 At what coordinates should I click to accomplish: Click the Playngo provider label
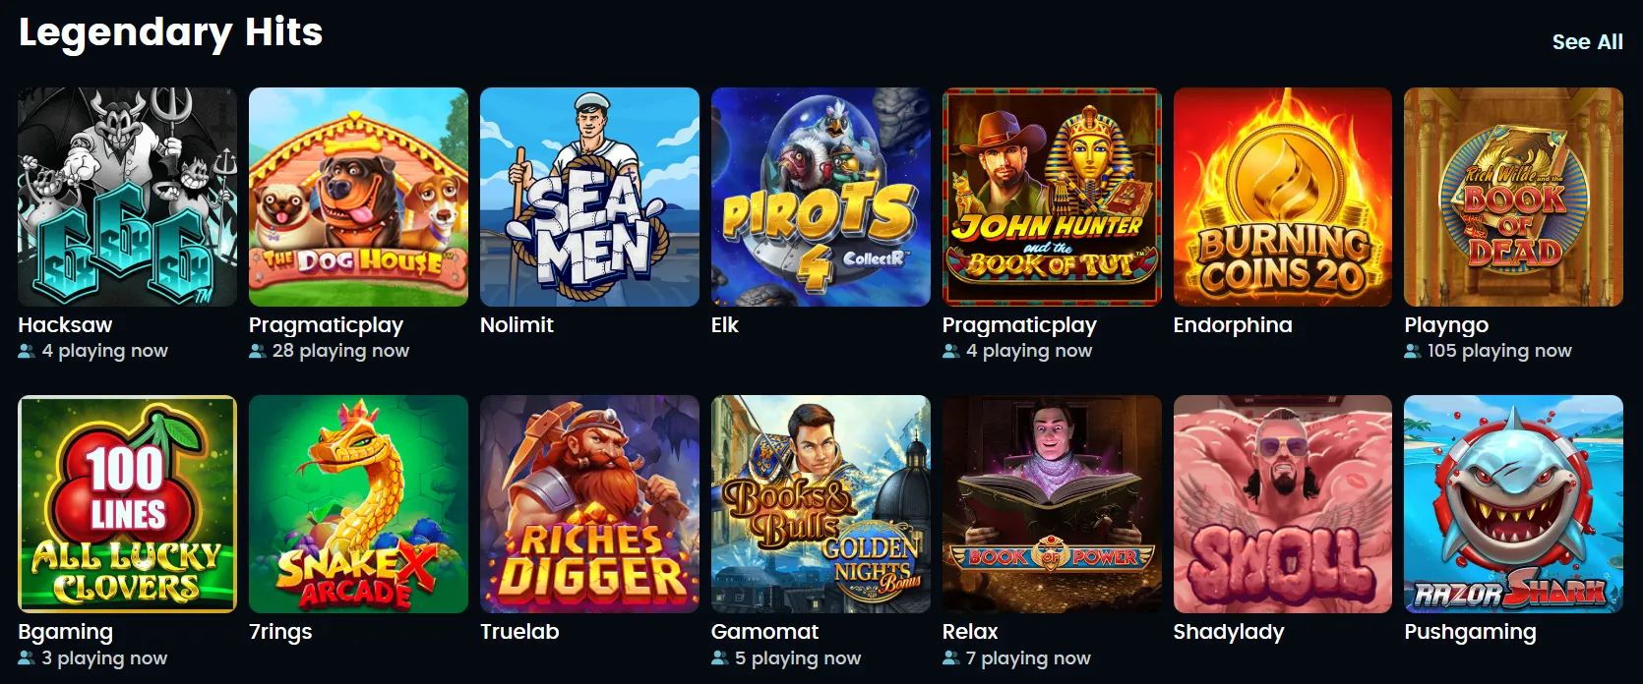pos(1446,325)
